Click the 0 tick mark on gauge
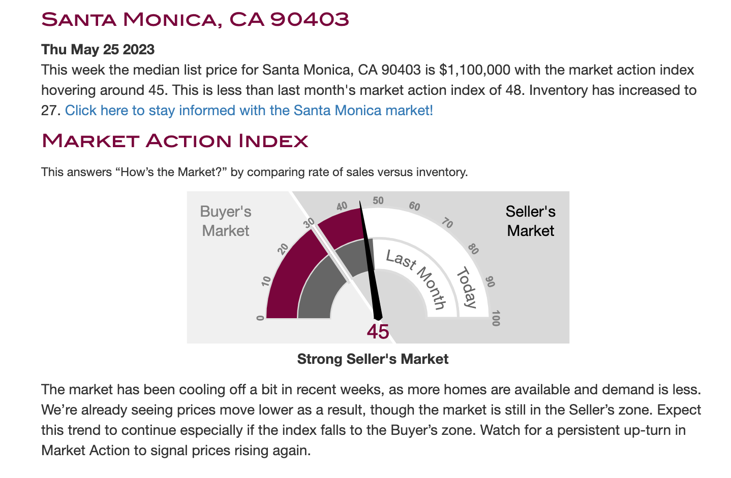The width and height of the screenshot is (731, 478). pos(260,318)
